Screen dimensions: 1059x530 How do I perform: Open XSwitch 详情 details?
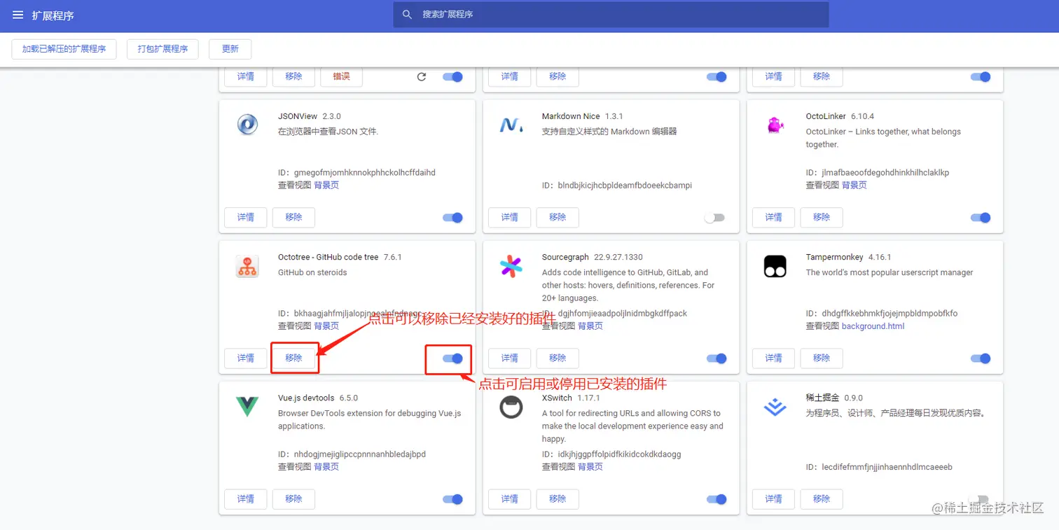point(510,499)
